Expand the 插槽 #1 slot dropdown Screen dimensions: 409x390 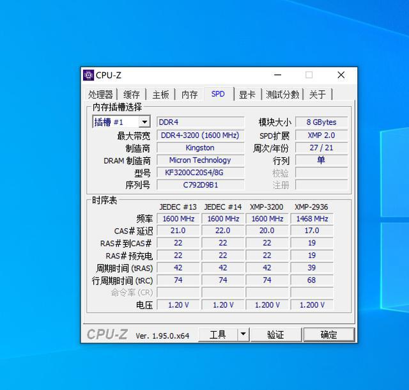point(144,122)
